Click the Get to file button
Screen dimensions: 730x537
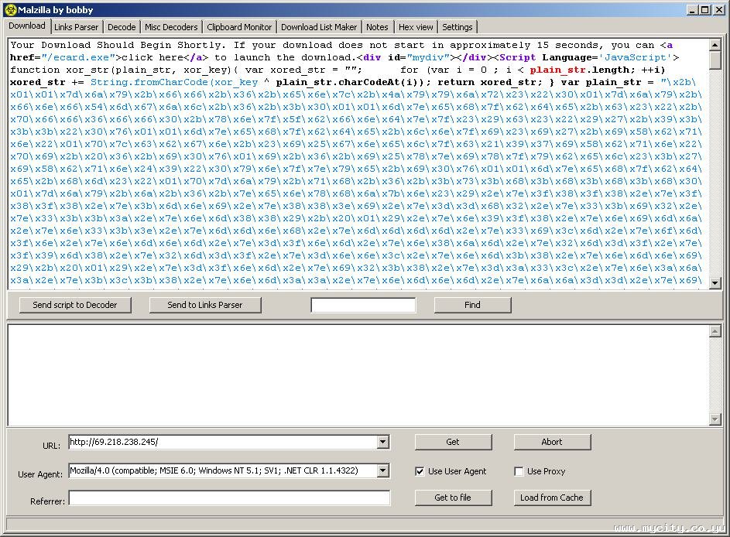tap(453, 498)
